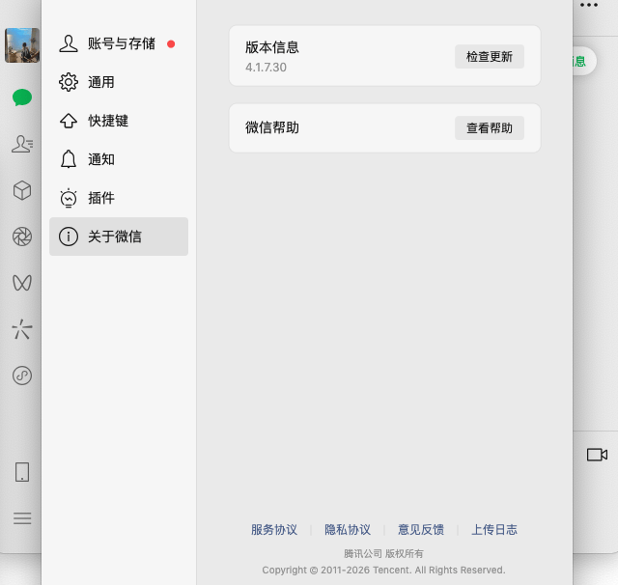618x585 pixels.
Task: Open the 通知 settings tab
Action: pos(101,159)
